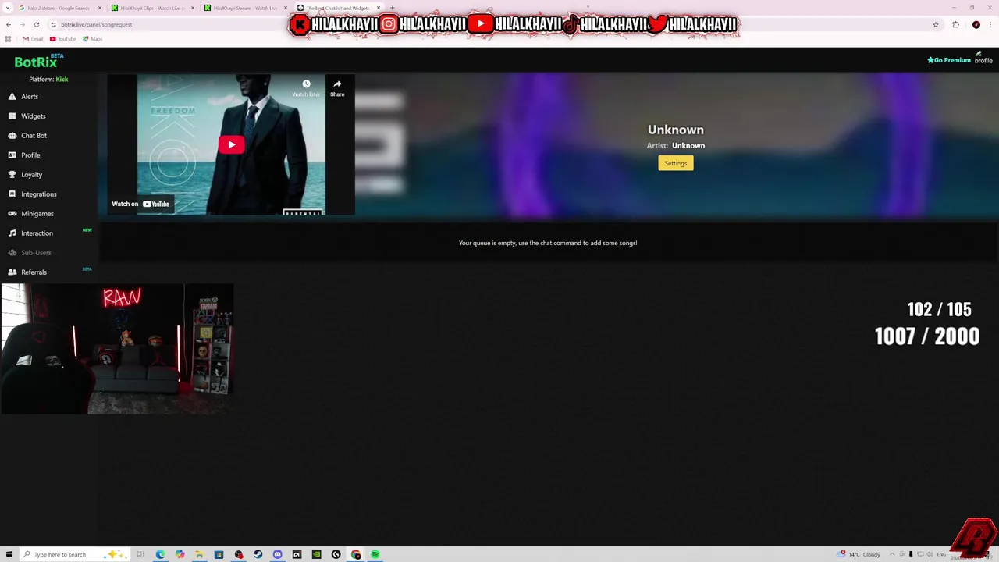
Task: Open browser Extensions puzzle icon
Action: (x=956, y=24)
